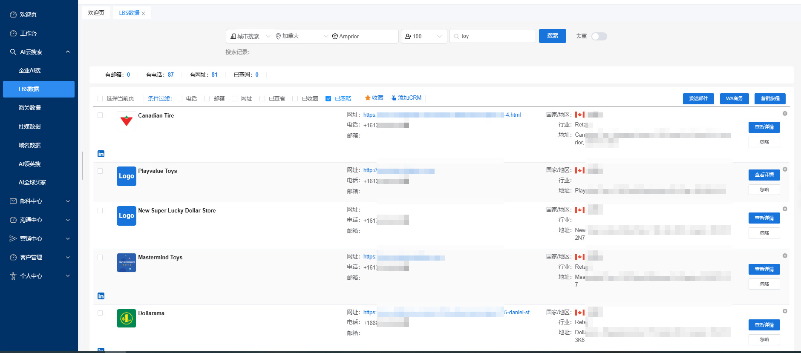The image size is (801, 353).
Task: Open LinkedIn icon for Mastermind Toys
Action: point(101,296)
